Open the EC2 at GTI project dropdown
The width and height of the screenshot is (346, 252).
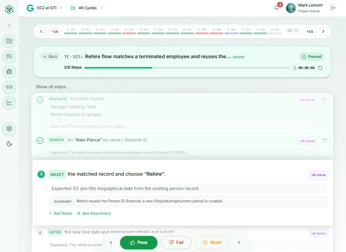(x=44, y=8)
